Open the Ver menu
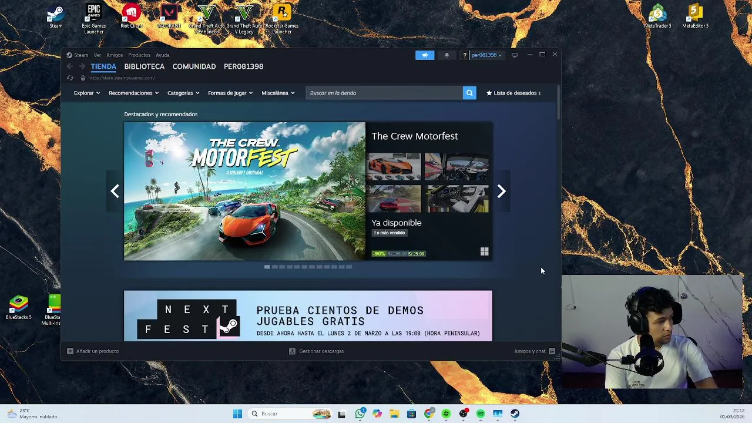Image resolution: width=752 pixels, height=423 pixels. 97,55
